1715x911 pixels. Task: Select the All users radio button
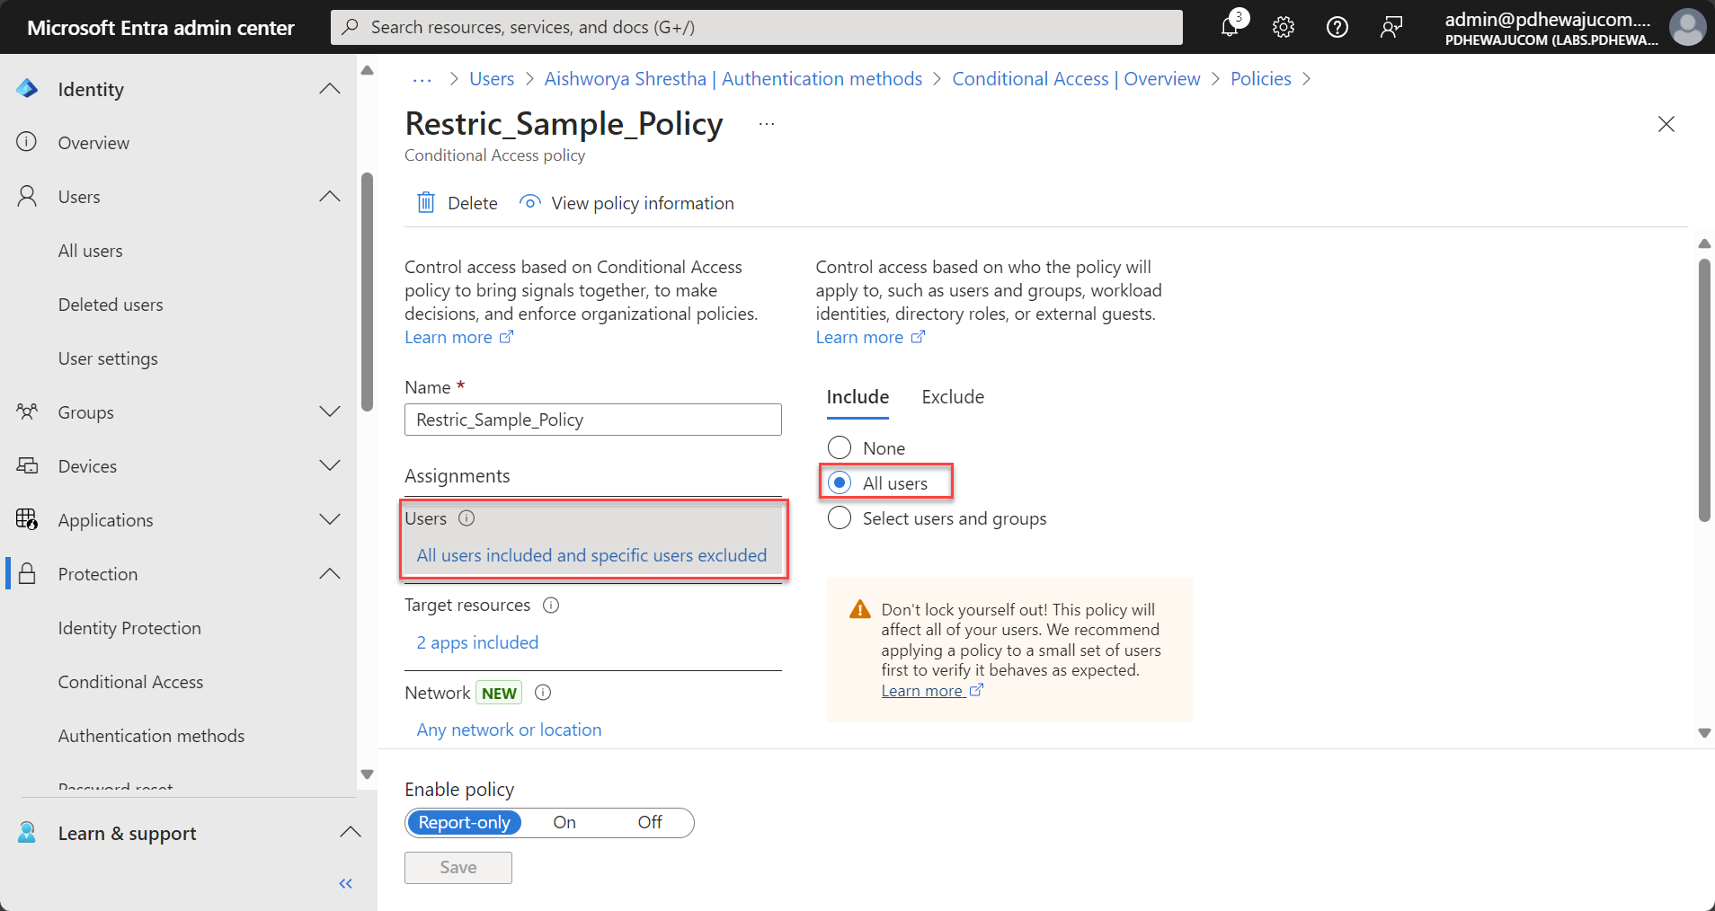pos(840,482)
